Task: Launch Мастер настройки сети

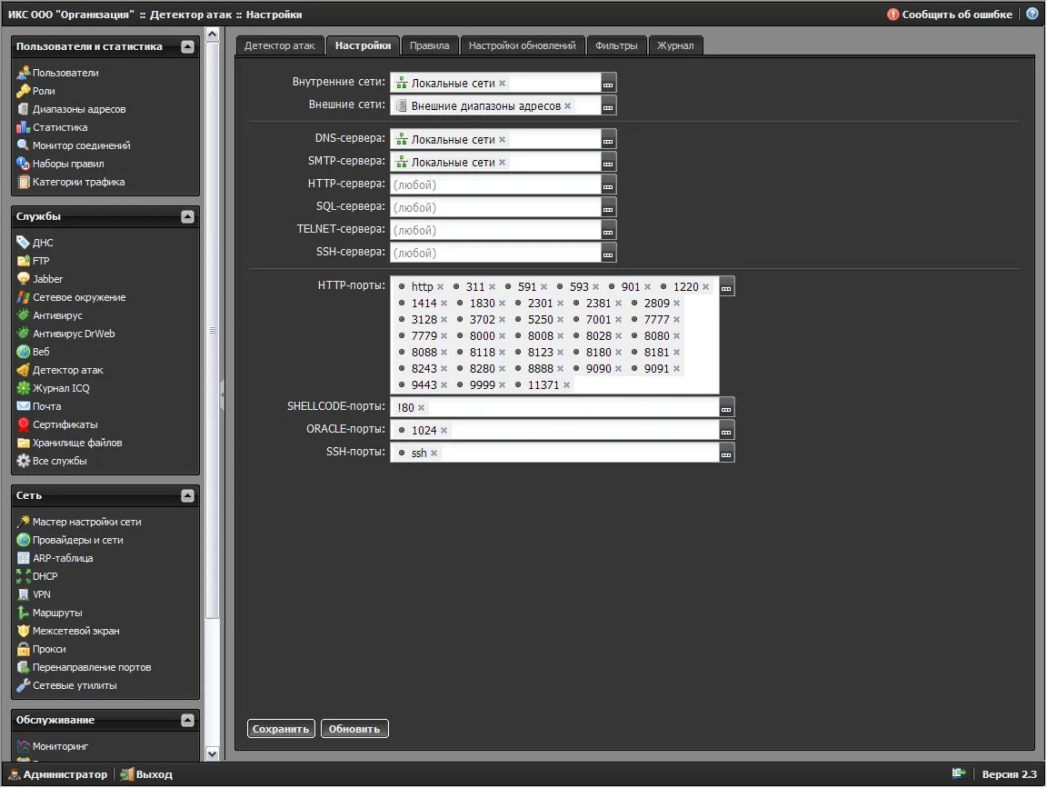Action: (79, 522)
